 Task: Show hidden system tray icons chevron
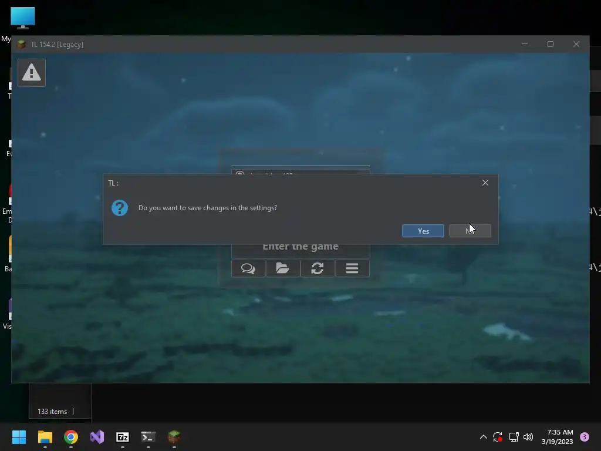click(x=484, y=437)
